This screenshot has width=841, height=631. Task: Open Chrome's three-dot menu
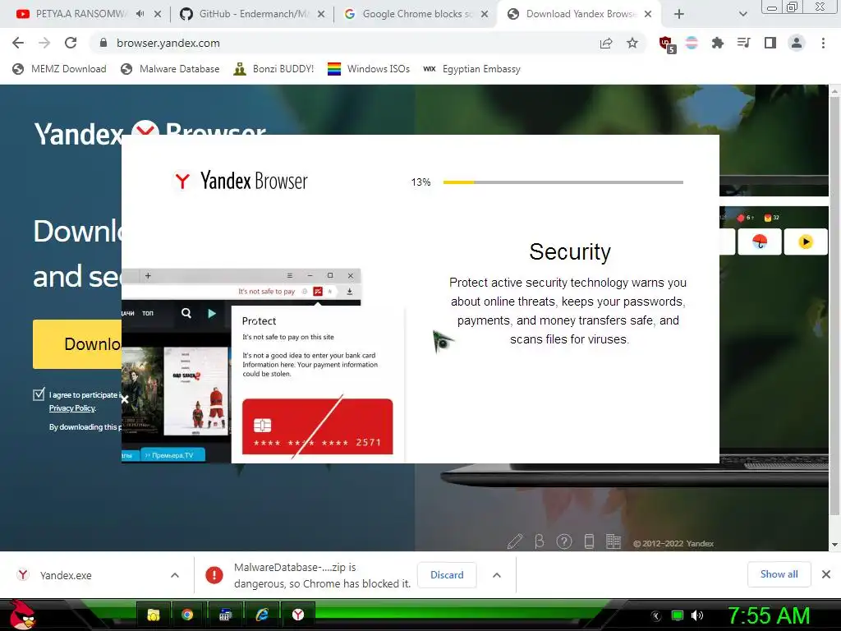pyautogui.click(x=823, y=43)
